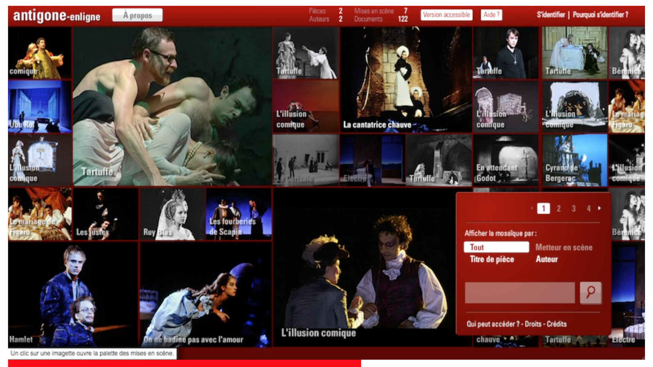Open the Hamlet thumbnail

[x=73, y=294]
